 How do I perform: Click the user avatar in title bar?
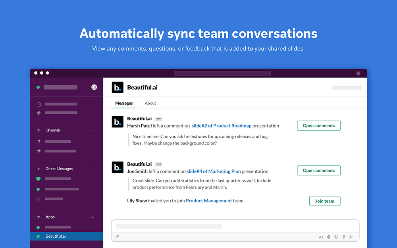pyautogui.click(x=358, y=73)
